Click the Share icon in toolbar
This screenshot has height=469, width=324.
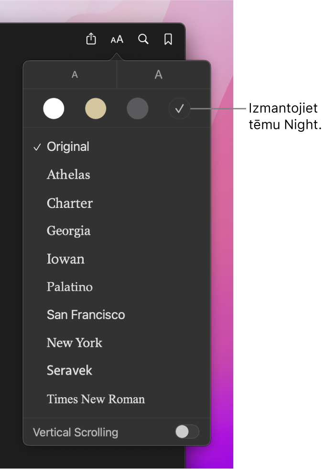pos(91,39)
